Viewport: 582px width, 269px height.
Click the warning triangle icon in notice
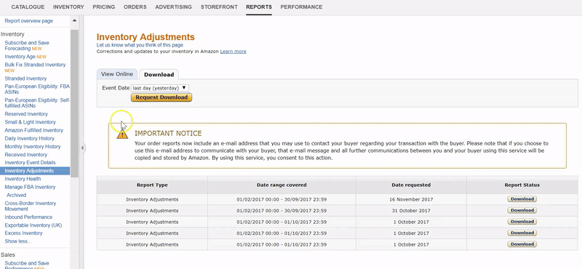click(x=122, y=134)
